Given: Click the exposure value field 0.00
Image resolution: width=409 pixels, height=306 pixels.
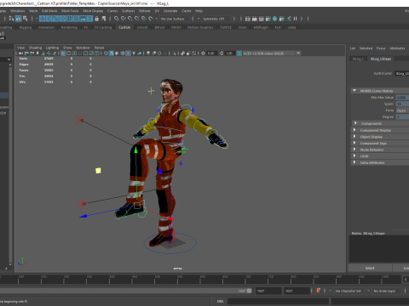Looking at the screenshot, I should 211,54.
